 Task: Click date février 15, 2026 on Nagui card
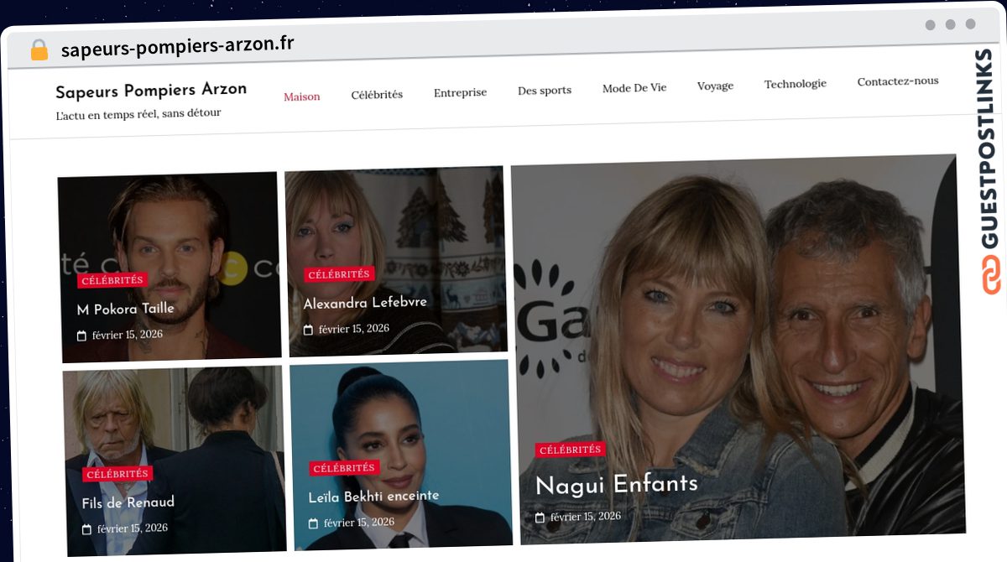(586, 517)
